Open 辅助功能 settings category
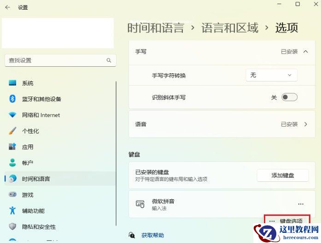 click(60, 210)
